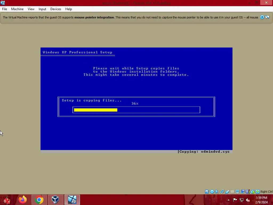
Task: Click the "Copying: vdmindvd.sys" status text
Action: click(204, 152)
